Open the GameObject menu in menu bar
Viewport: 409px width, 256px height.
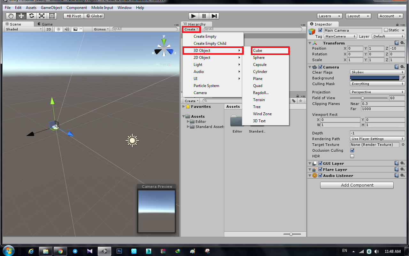click(51, 7)
